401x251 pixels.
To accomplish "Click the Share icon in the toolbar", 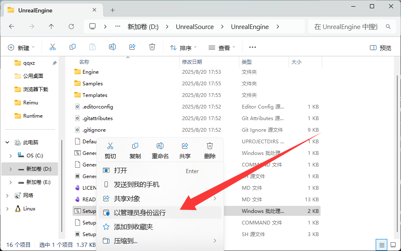I will tap(132, 47).
